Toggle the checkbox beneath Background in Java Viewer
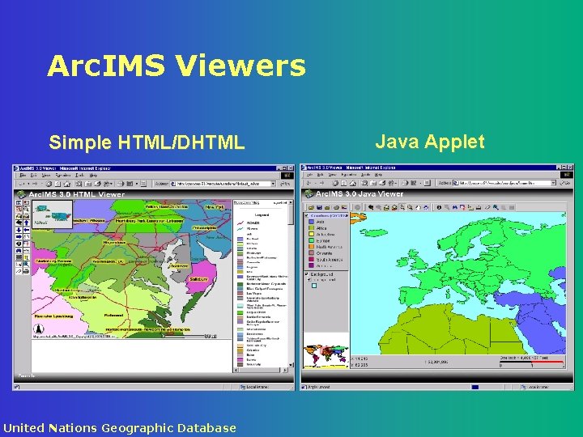This screenshot has height=437, width=583. pyautogui.click(x=309, y=279)
